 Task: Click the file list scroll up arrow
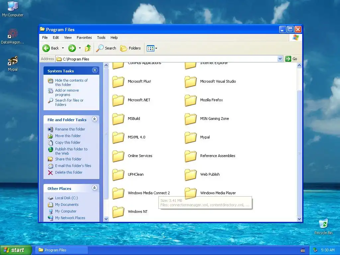(299, 65)
